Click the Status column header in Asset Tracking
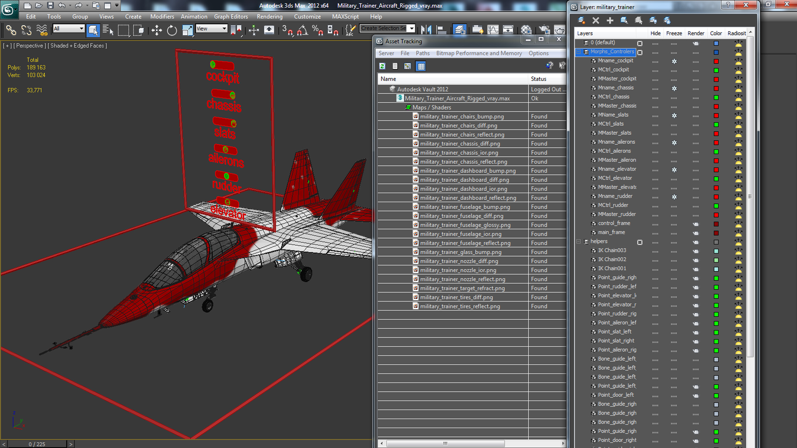Image resolution: width=797 pixels, height=448 pixels. [547, 79]
